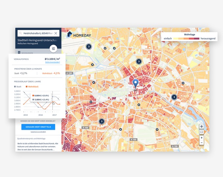Click the red Wohnlage legend swatch
Viewport: 223px width, 177px height.
pyautogui.click(x=191, y=39)
